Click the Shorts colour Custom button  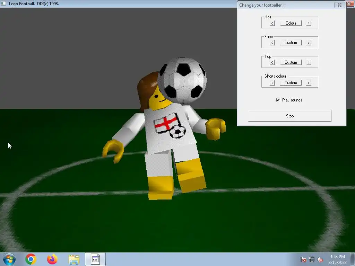[x=291, y=83]
